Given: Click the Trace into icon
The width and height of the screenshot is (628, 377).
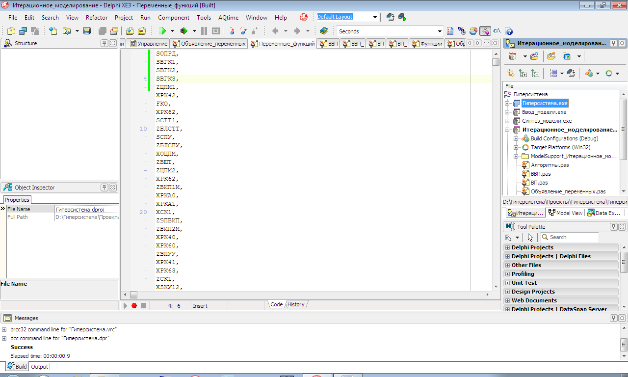Looking at the screenshot, I should [x=232, y=31].
